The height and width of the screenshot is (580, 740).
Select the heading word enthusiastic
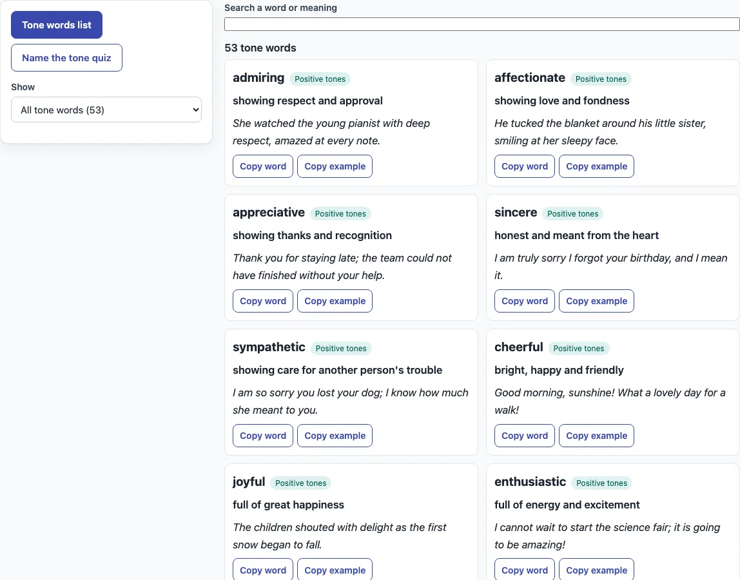530,482
